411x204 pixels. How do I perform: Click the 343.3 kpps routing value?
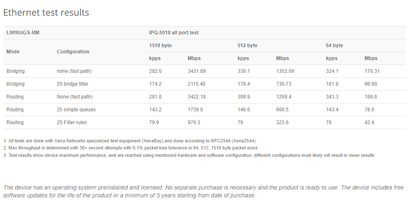pos(332,97)
